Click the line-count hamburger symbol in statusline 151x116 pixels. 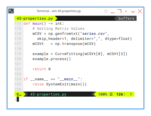pyautogui.click(x=111, y=94)
